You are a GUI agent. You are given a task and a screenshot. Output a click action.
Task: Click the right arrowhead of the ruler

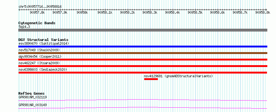(266, 10)
